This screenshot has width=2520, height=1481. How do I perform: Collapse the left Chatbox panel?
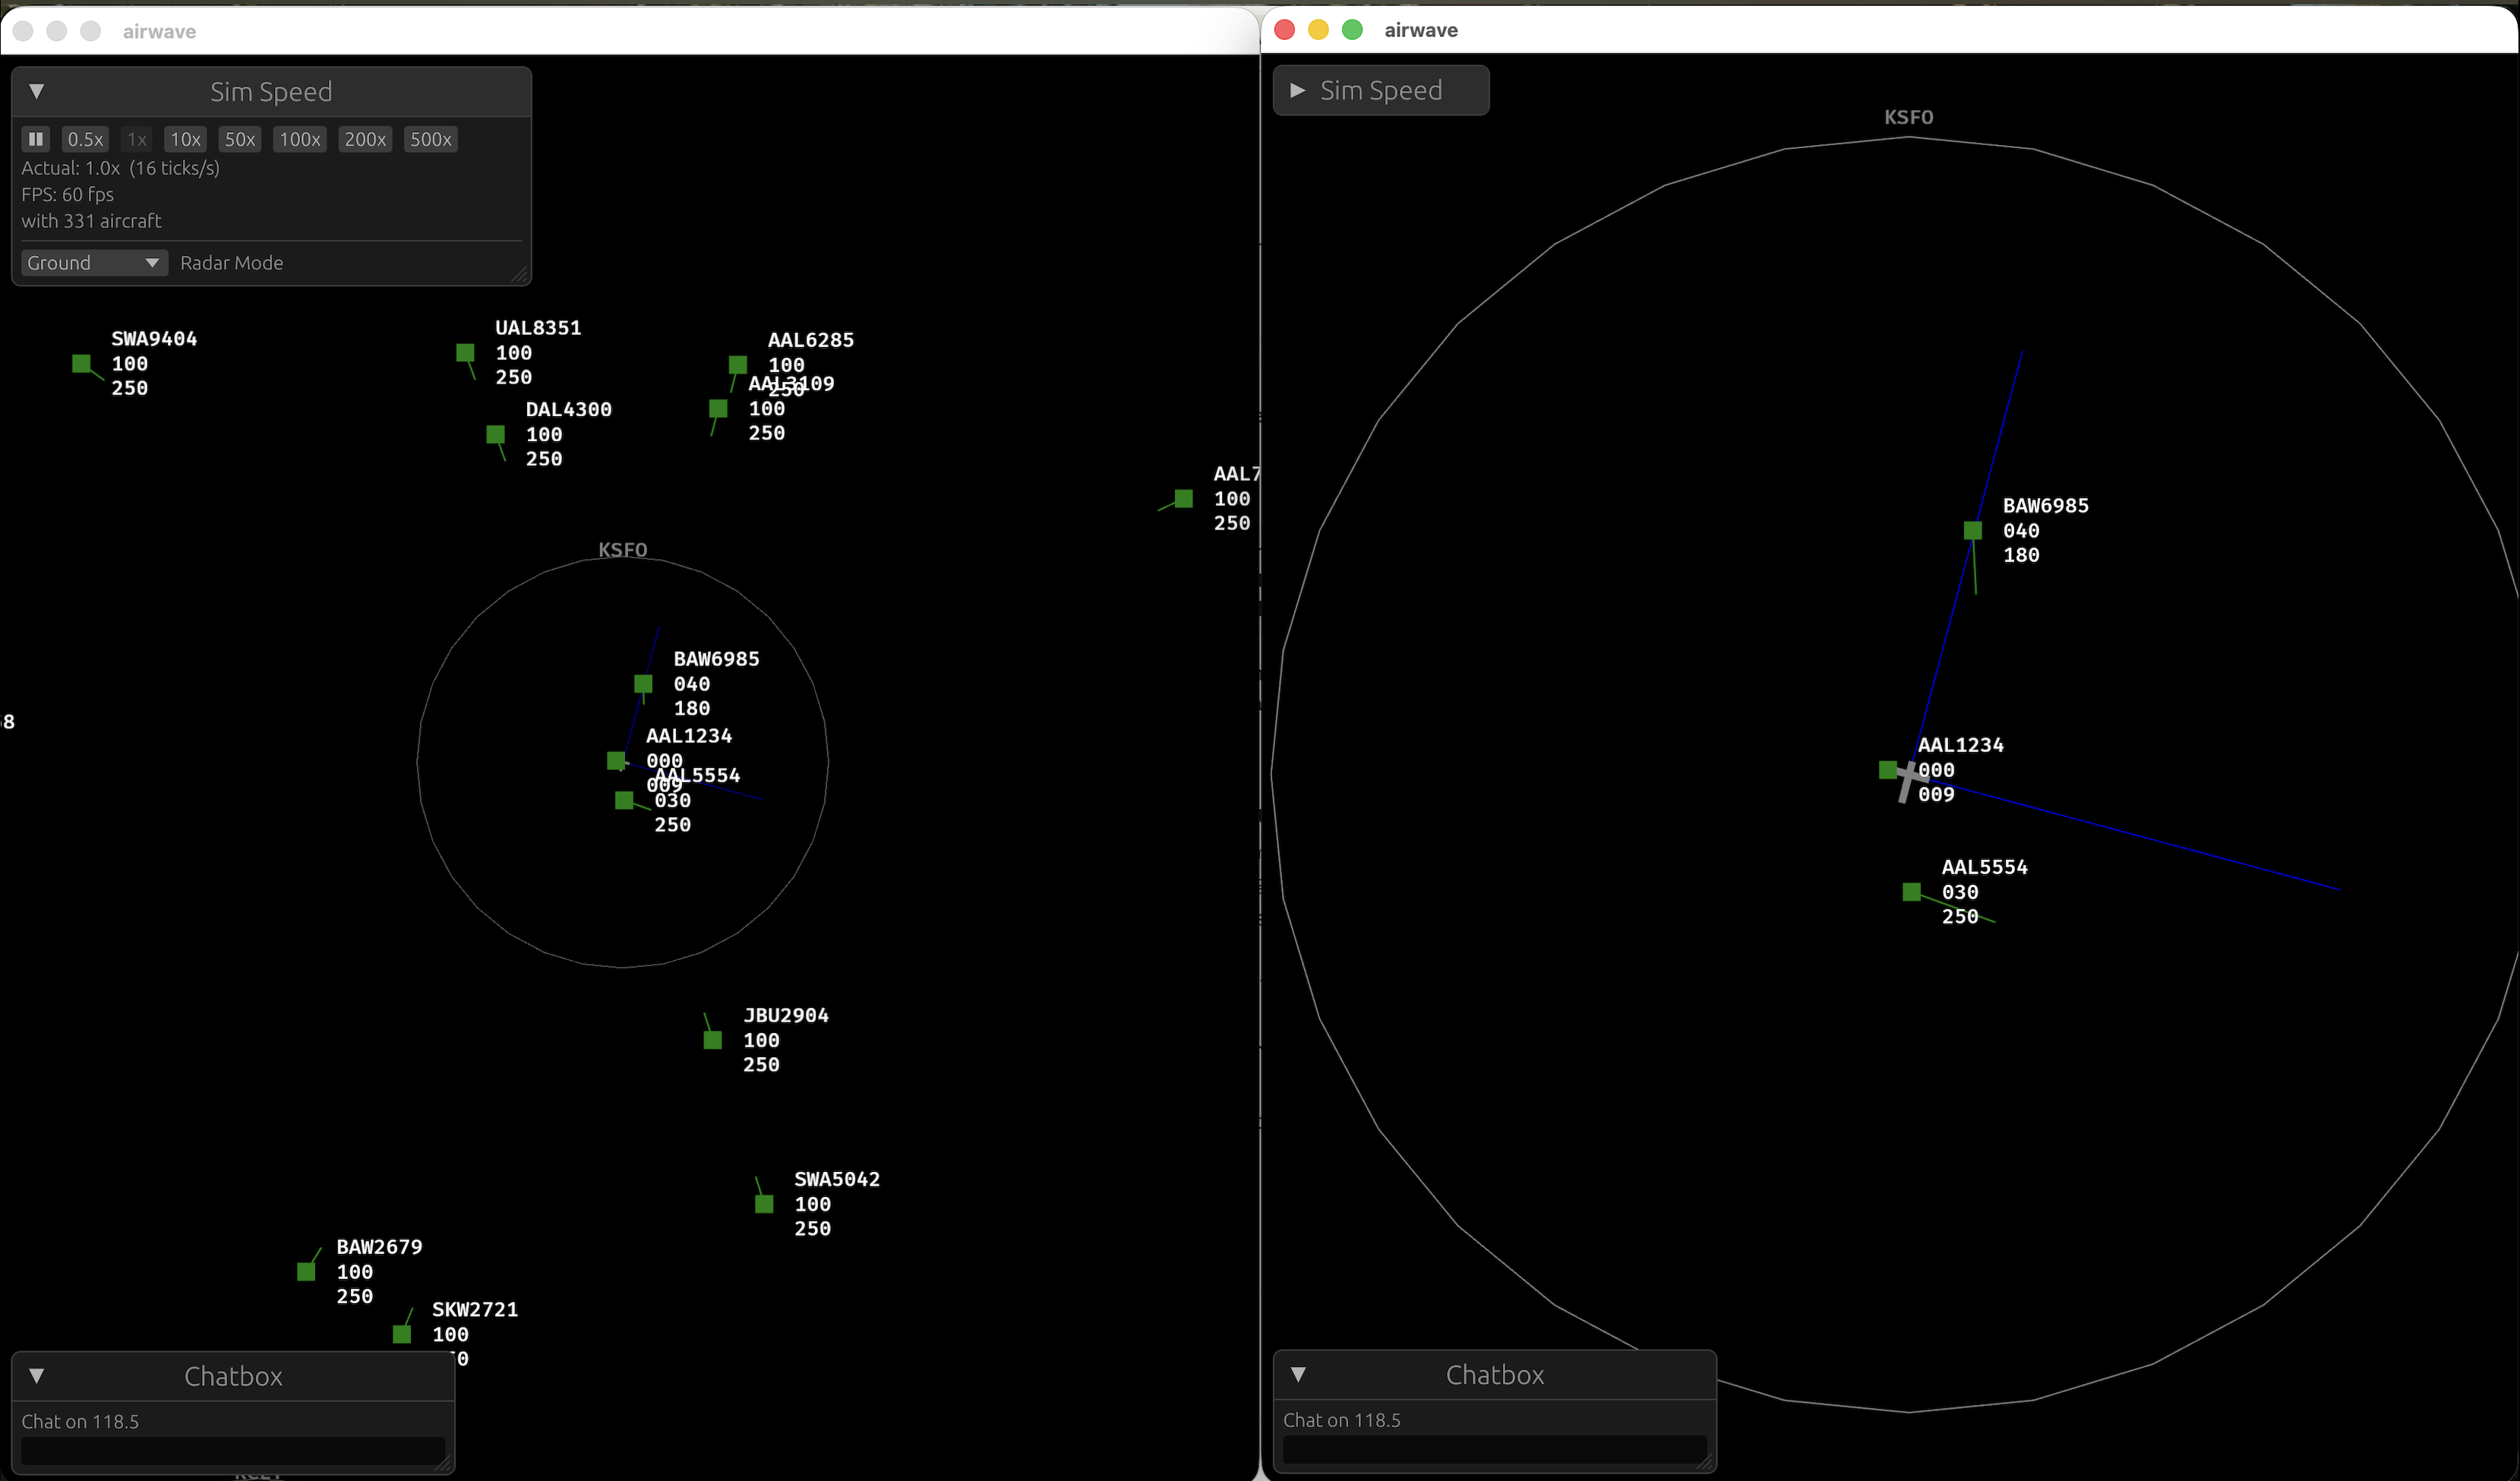(x=37, y=1375)
